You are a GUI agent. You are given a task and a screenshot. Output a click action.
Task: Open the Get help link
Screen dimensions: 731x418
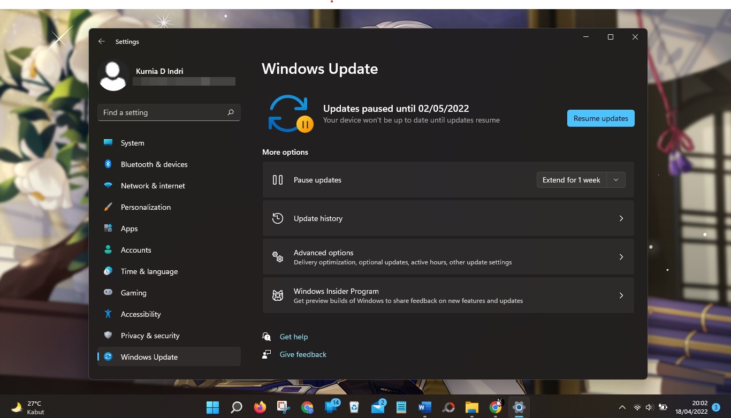(x=294, y=337)
